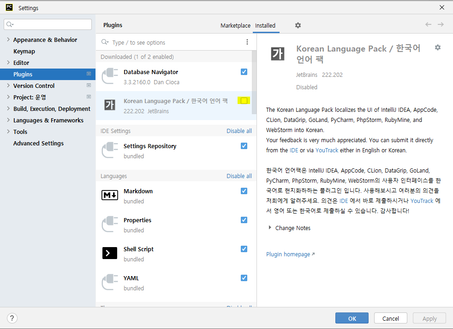This screenshot has width=453, height=329.
Task: Expand Languages & Frameworks node
Action: (x=8, y=120)
